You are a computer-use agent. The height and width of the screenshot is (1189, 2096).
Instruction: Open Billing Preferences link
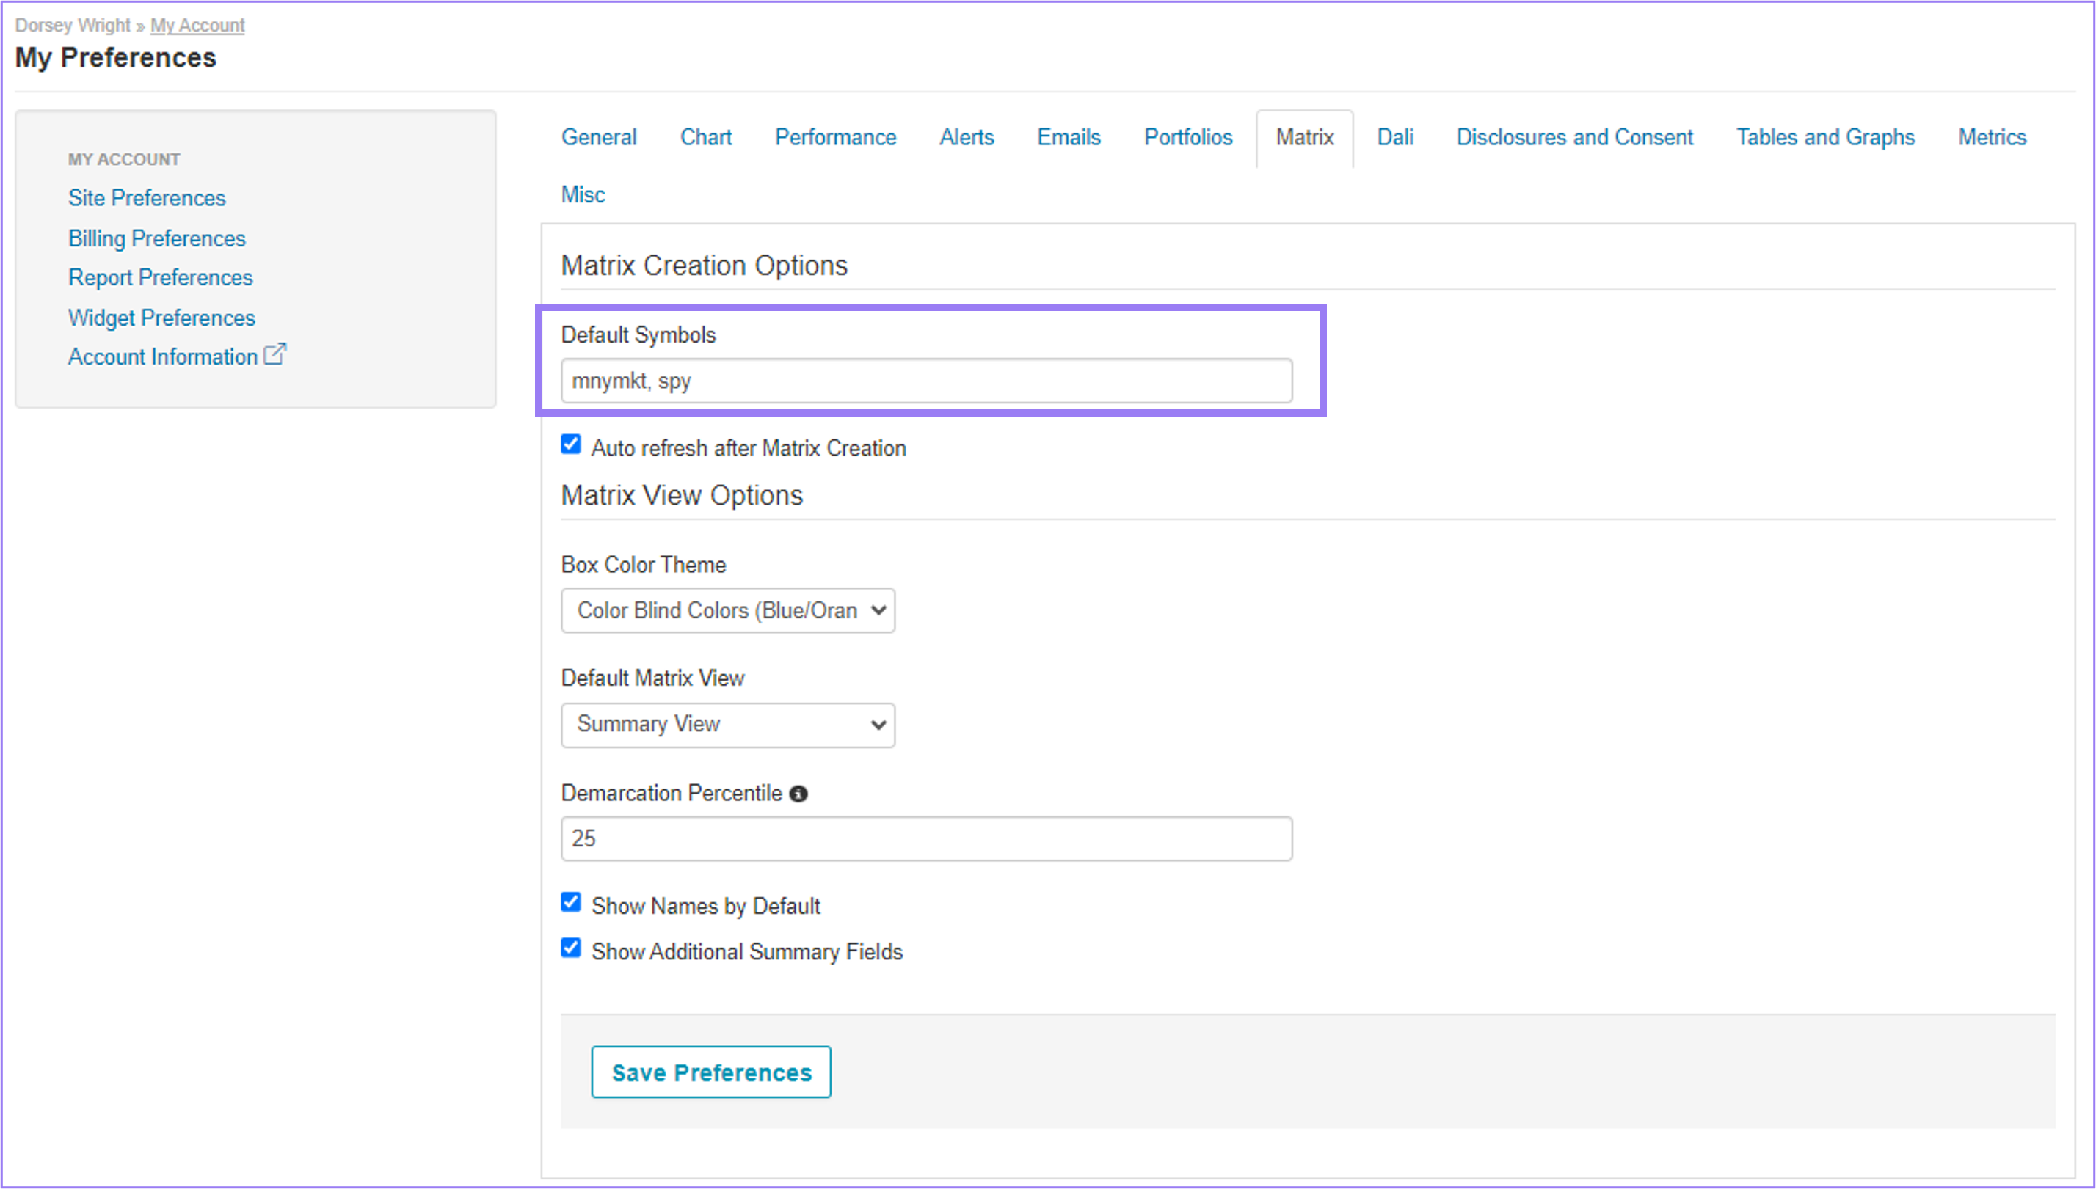click(157, 238)
